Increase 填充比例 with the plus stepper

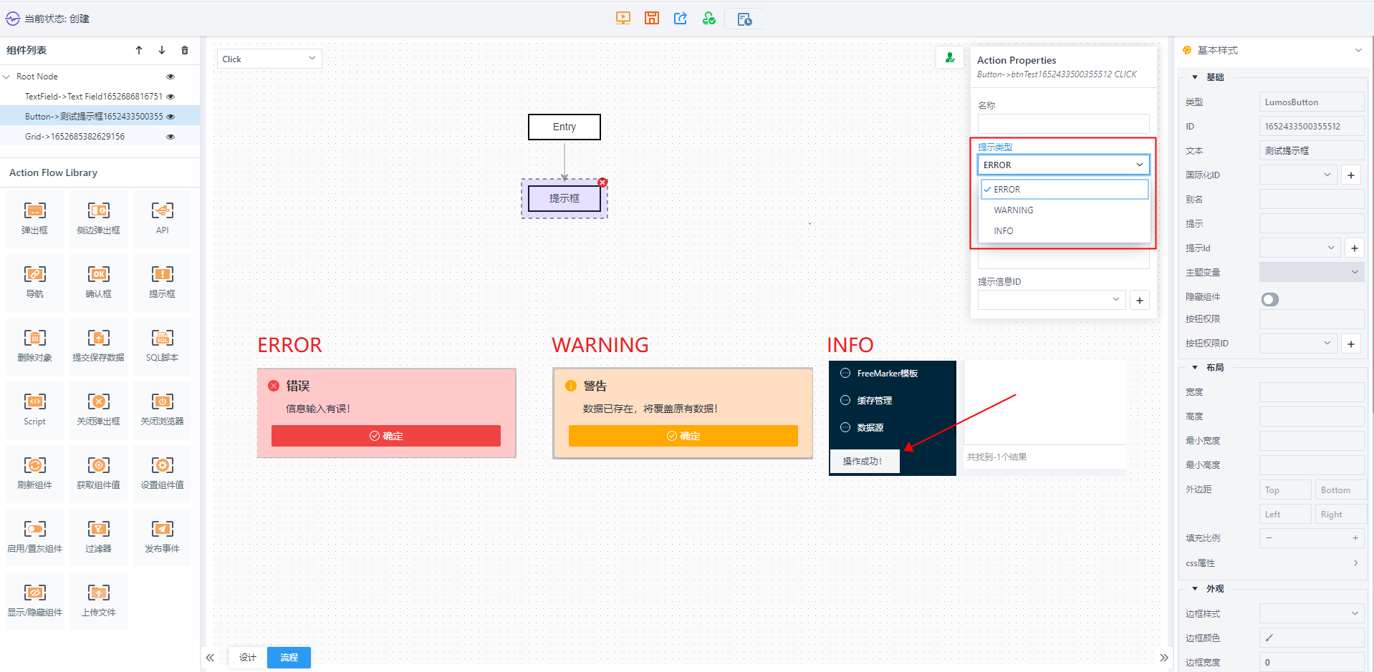[x=1355, y=538]
